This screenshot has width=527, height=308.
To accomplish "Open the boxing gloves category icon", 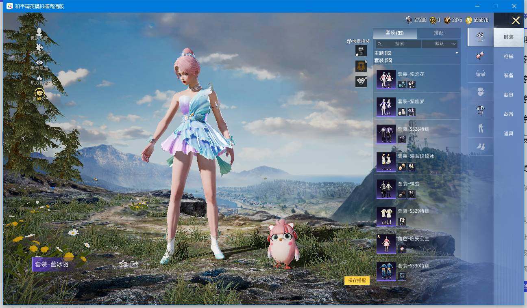I will click(480, 56).
